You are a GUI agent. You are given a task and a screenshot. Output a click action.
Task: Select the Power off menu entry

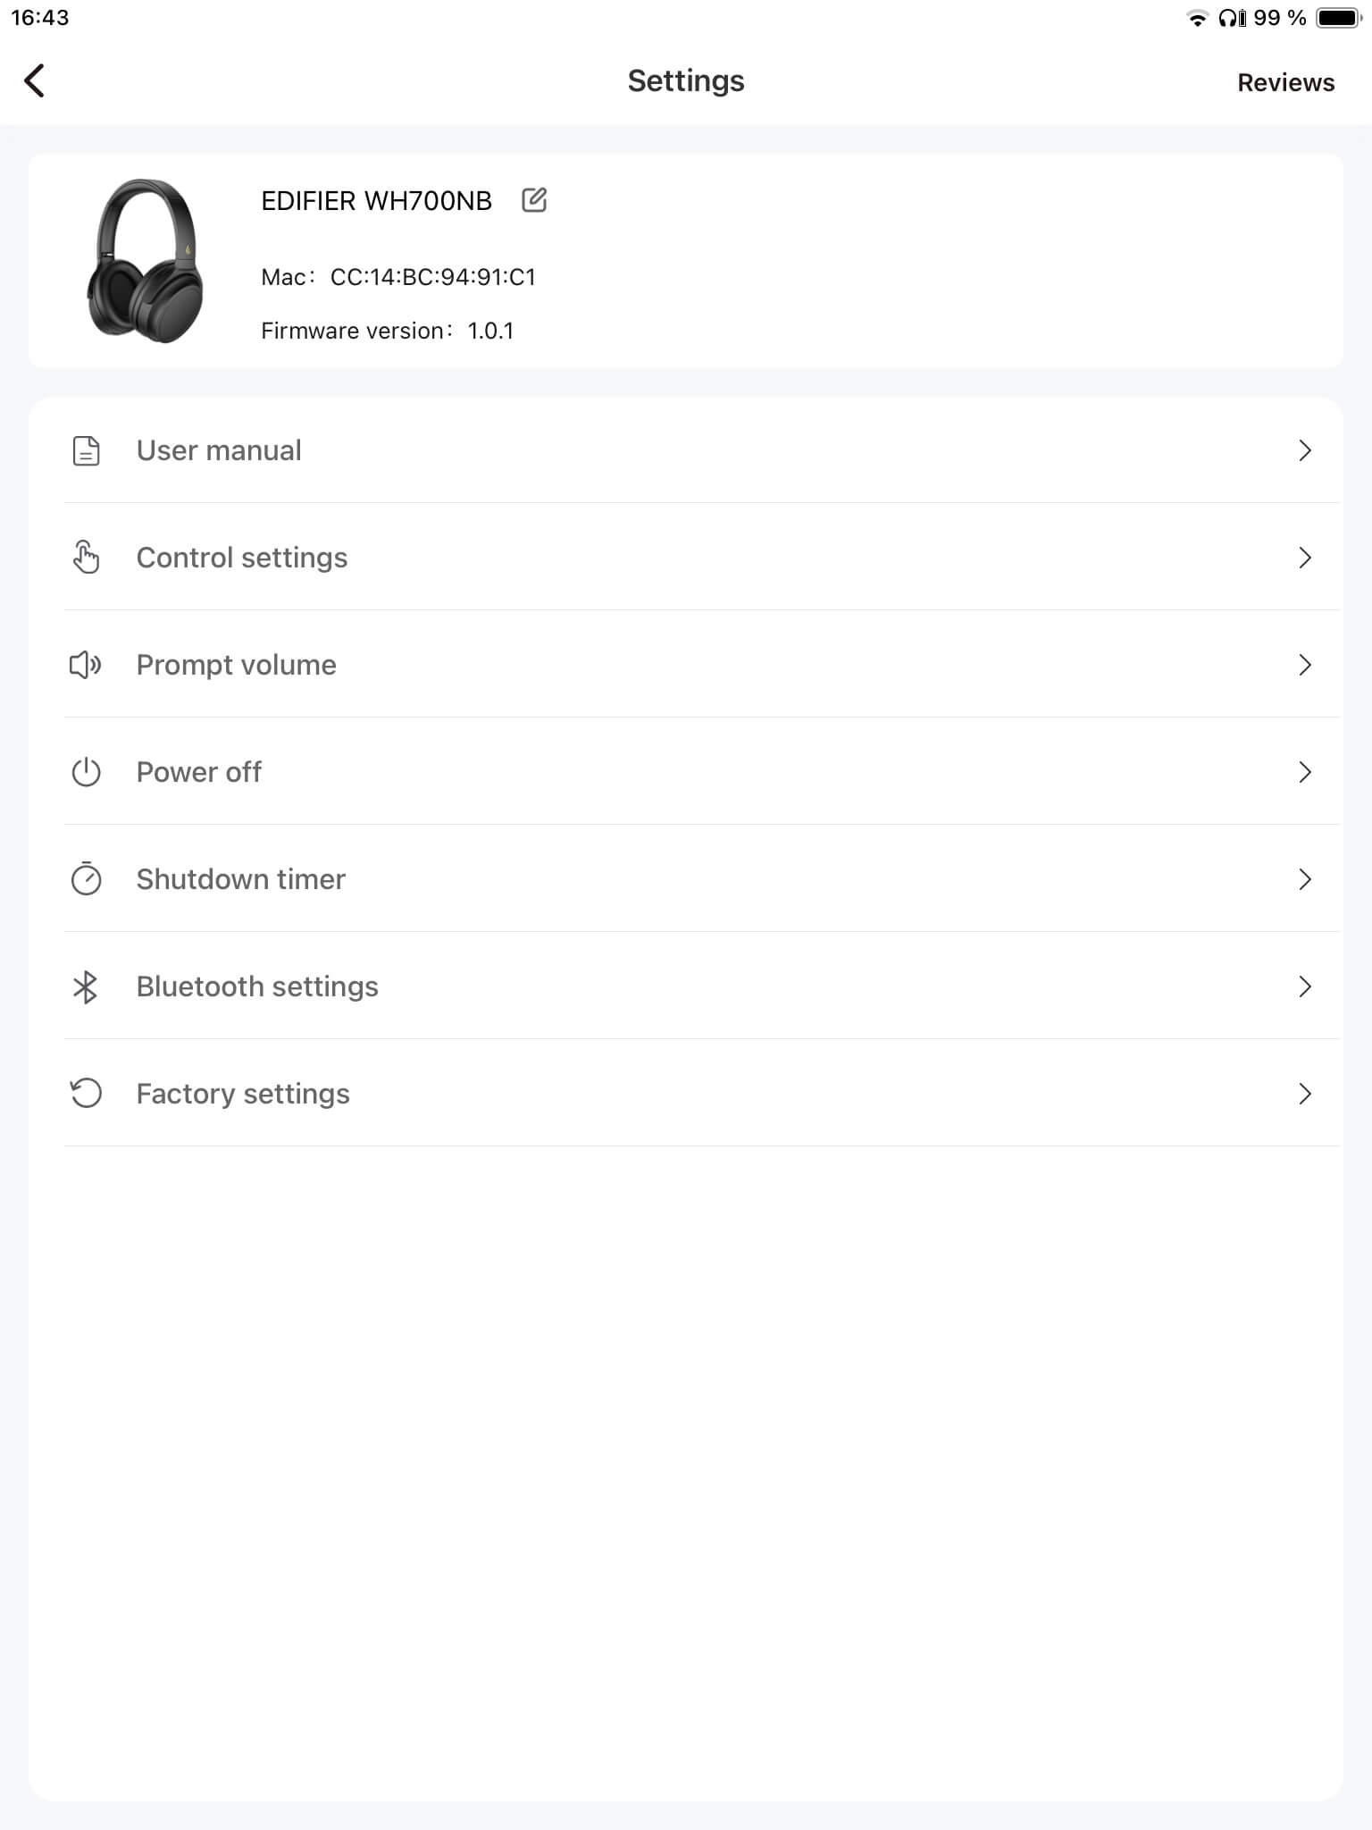pyautogui.click(x=199, y=772)
